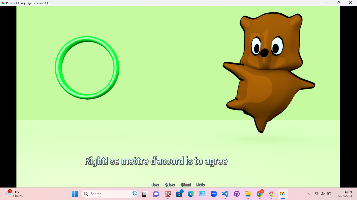The width and height of the screenshot is (357, 200).
Task: Save your progress with the Save button
Action: (x=155, y=185)
